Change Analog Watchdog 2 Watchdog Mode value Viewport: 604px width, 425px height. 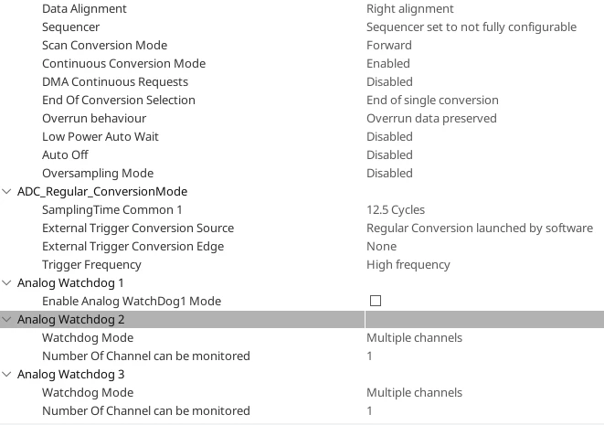point(414,337)
